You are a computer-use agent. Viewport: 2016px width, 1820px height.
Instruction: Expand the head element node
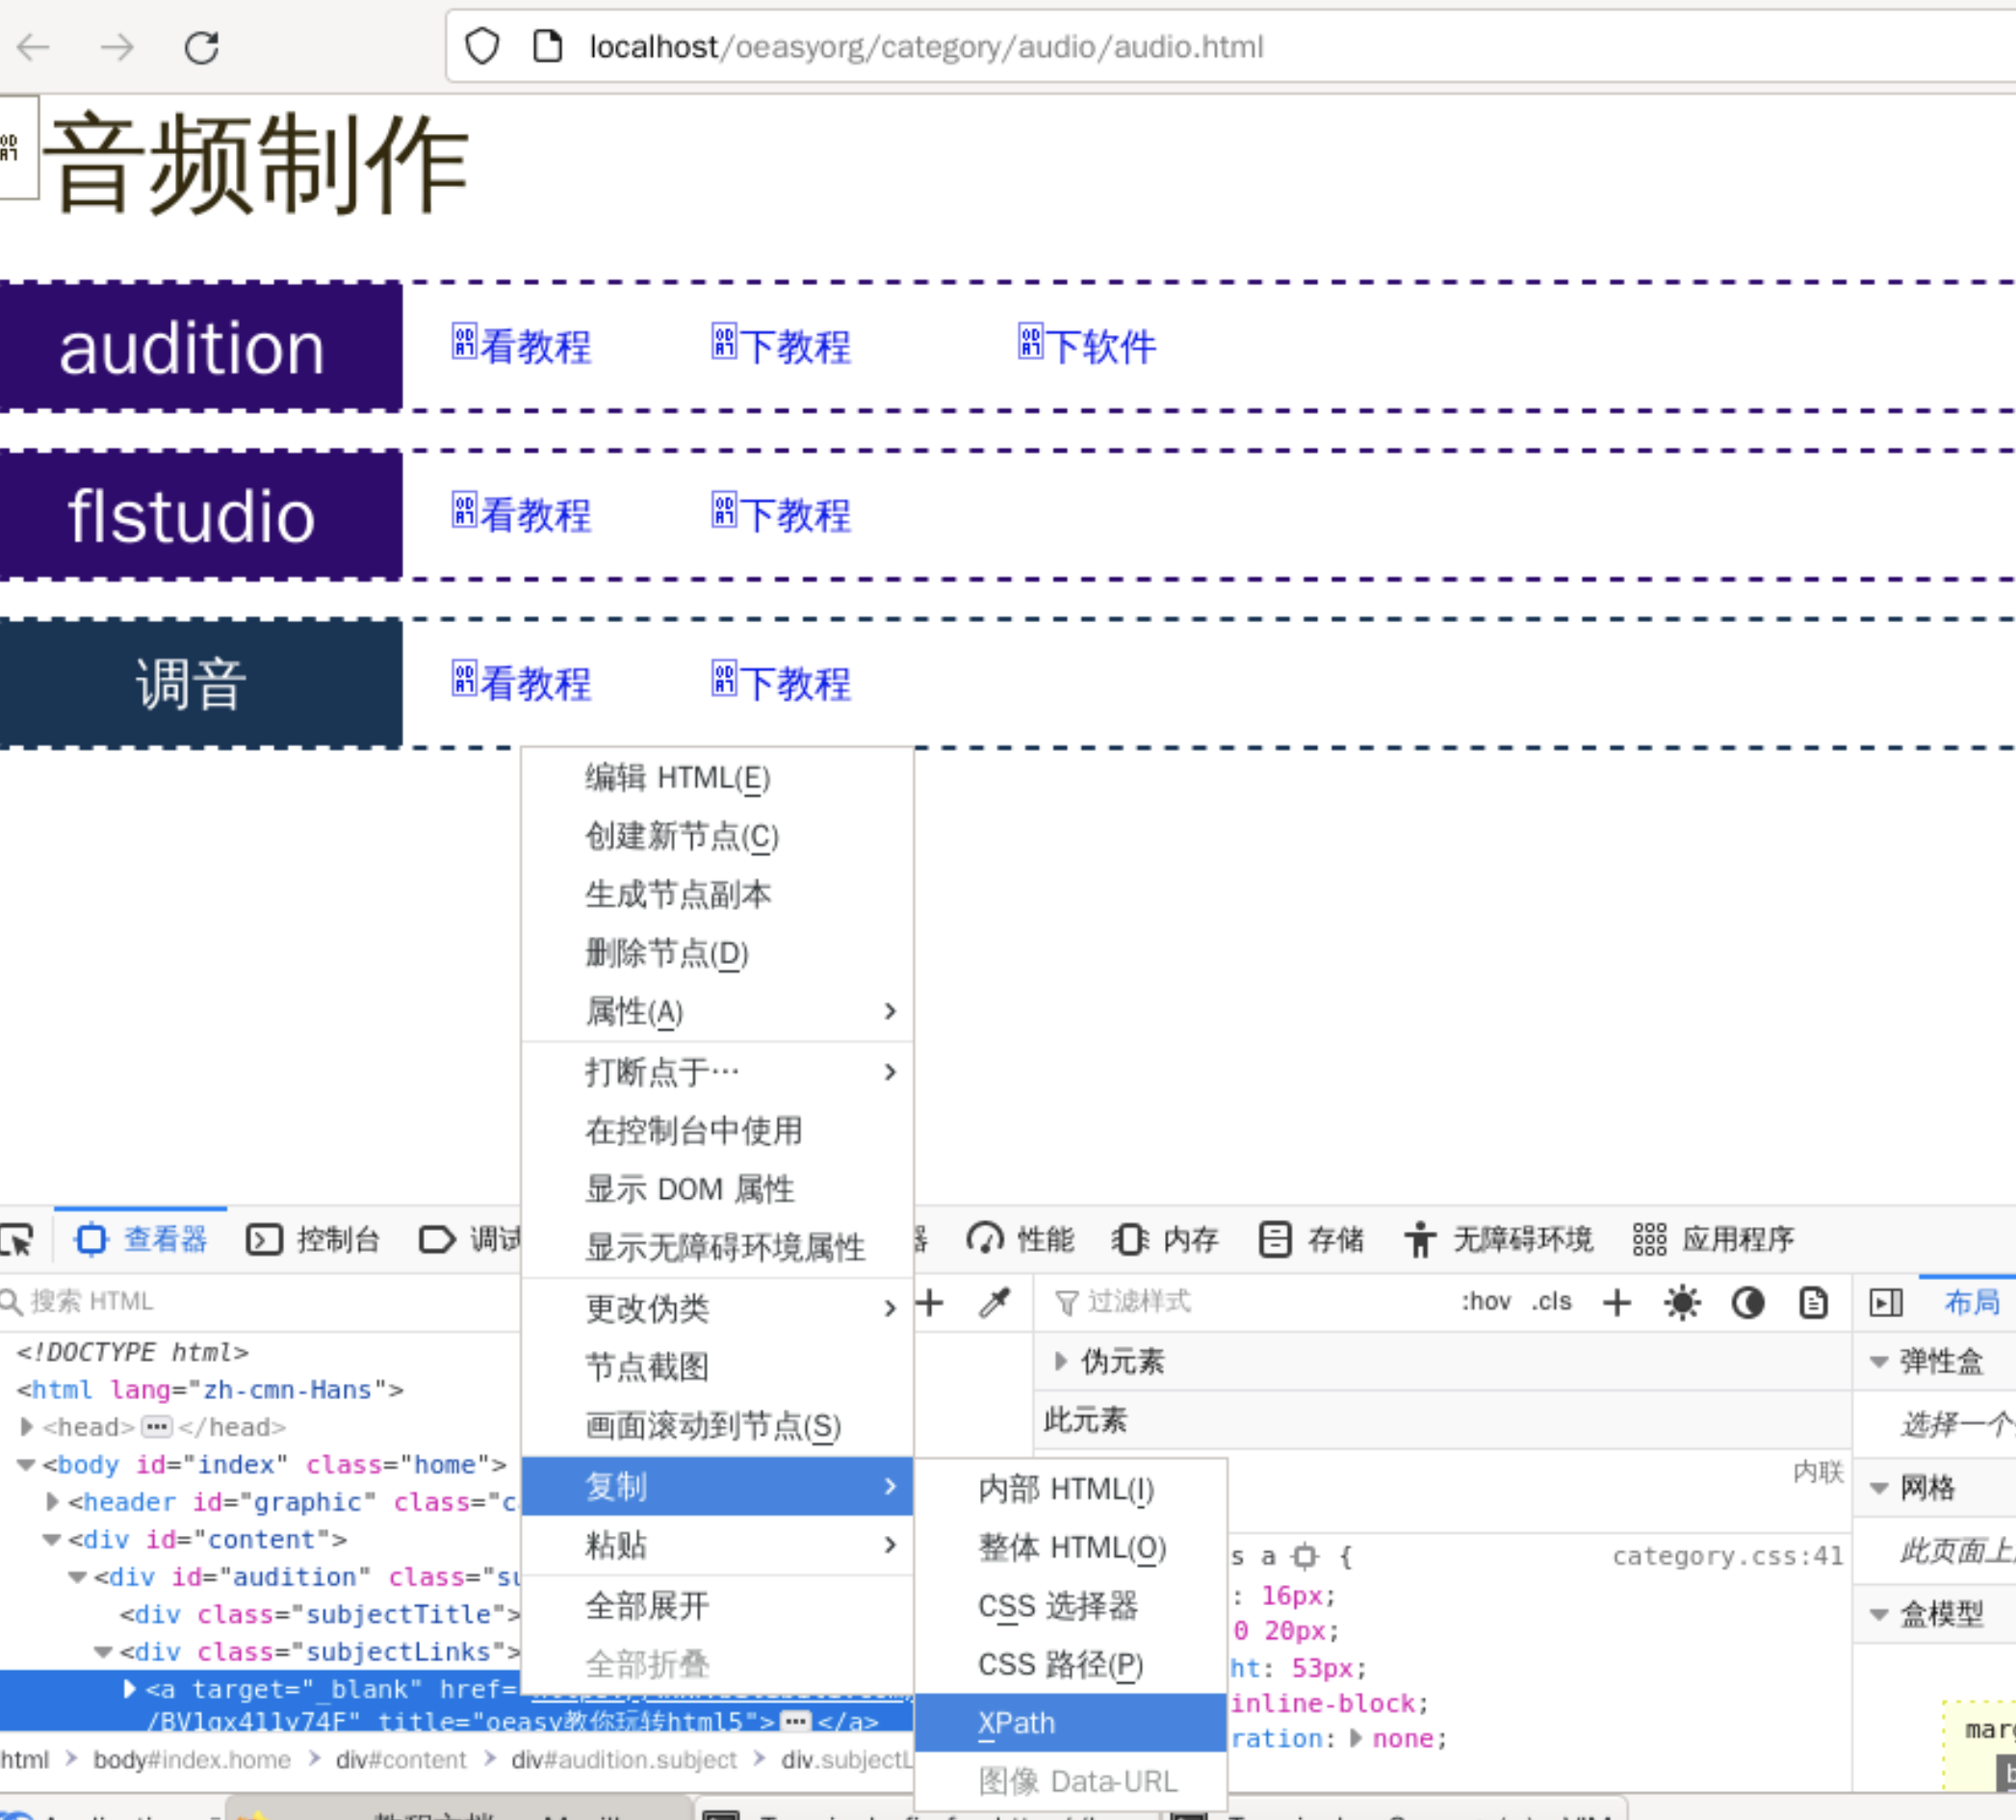[28, 1427]
